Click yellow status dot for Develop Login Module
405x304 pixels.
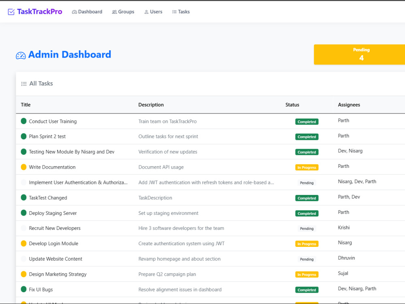point(23,243)
